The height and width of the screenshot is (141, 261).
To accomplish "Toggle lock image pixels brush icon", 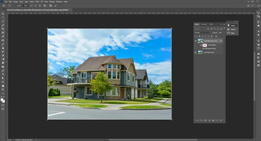I will [202, 36].
